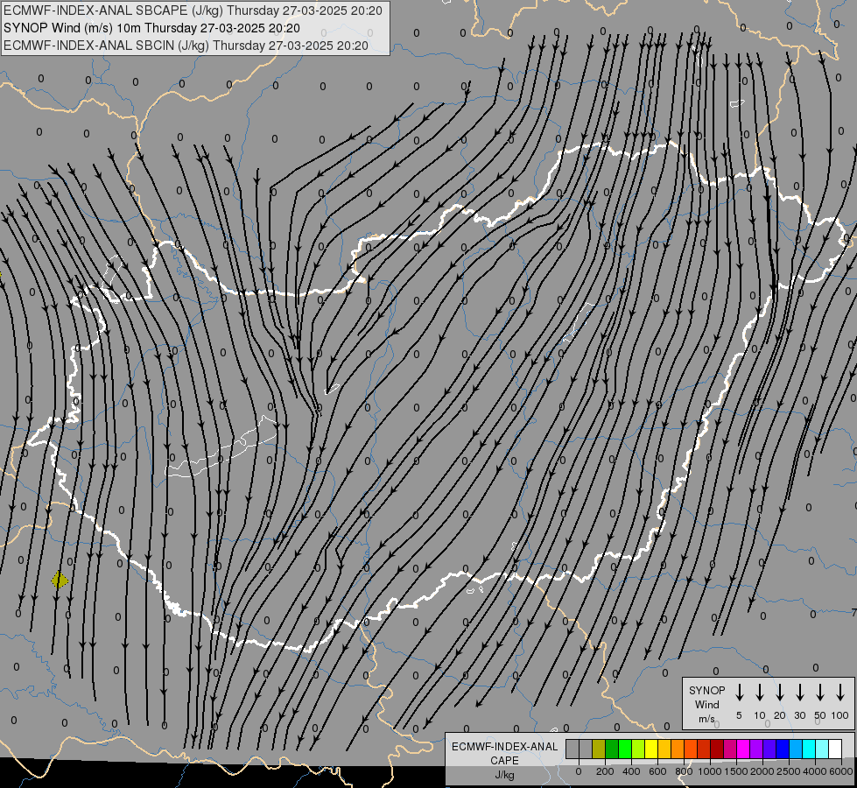Click the SYNOP Wind 10m header line
Viewport: 857px width, 788px height.
tap(152, 28)
